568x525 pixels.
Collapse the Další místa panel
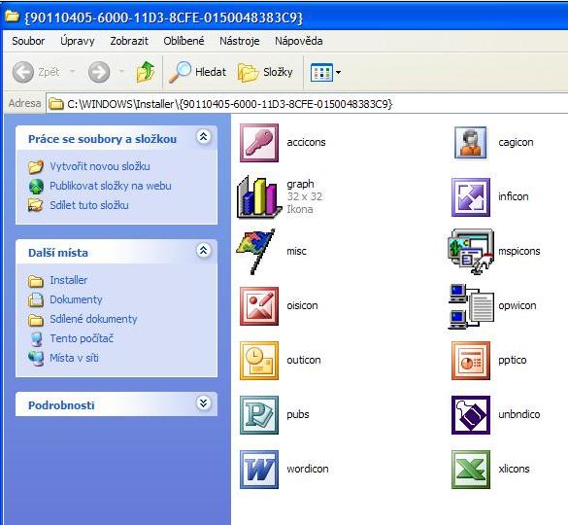(204, 250)
